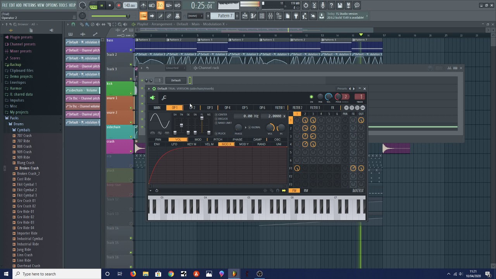Viewport: 496px width, 279px height.
Task: Click the green plug icon in plugin wrapper
Action: click(152, 98)
